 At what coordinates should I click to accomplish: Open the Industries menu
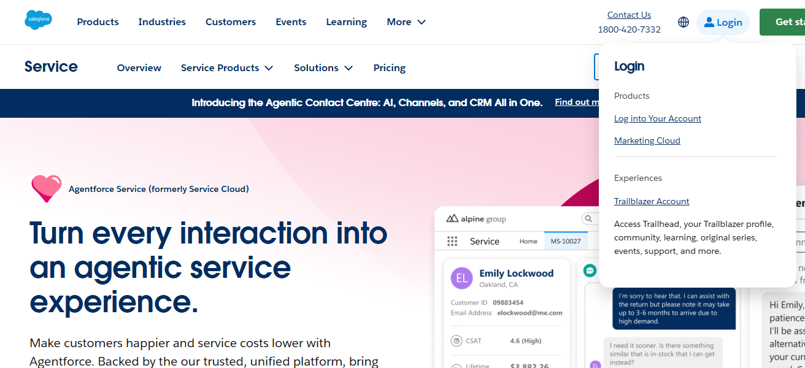point(162,22)
